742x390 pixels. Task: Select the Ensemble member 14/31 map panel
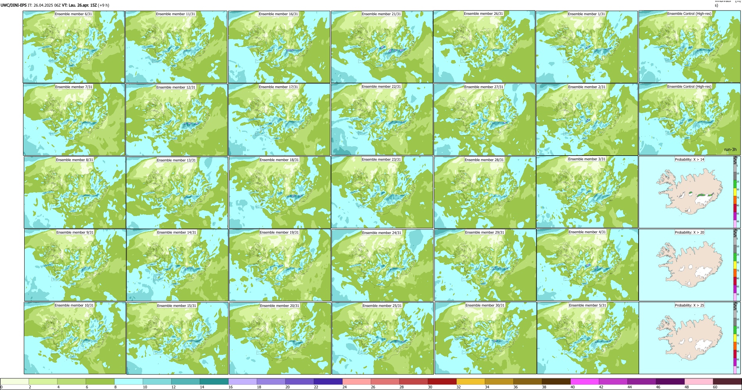177,265
